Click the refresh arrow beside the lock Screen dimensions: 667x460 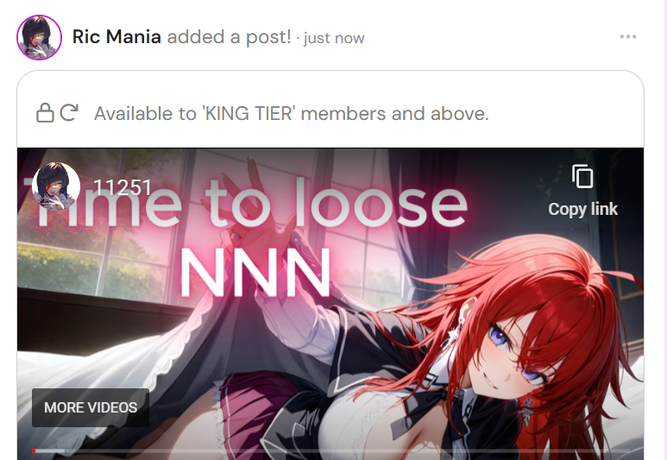coord(68,113)
